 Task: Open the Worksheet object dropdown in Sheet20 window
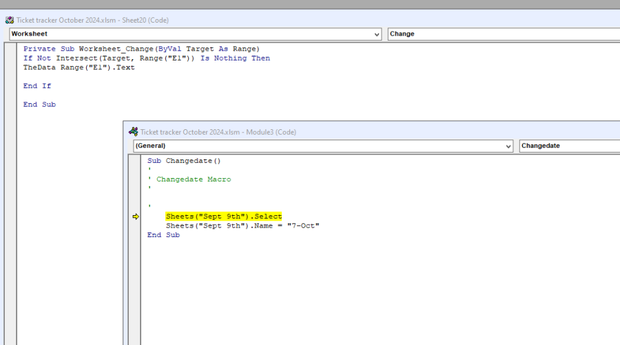click(x=196, y=34)
